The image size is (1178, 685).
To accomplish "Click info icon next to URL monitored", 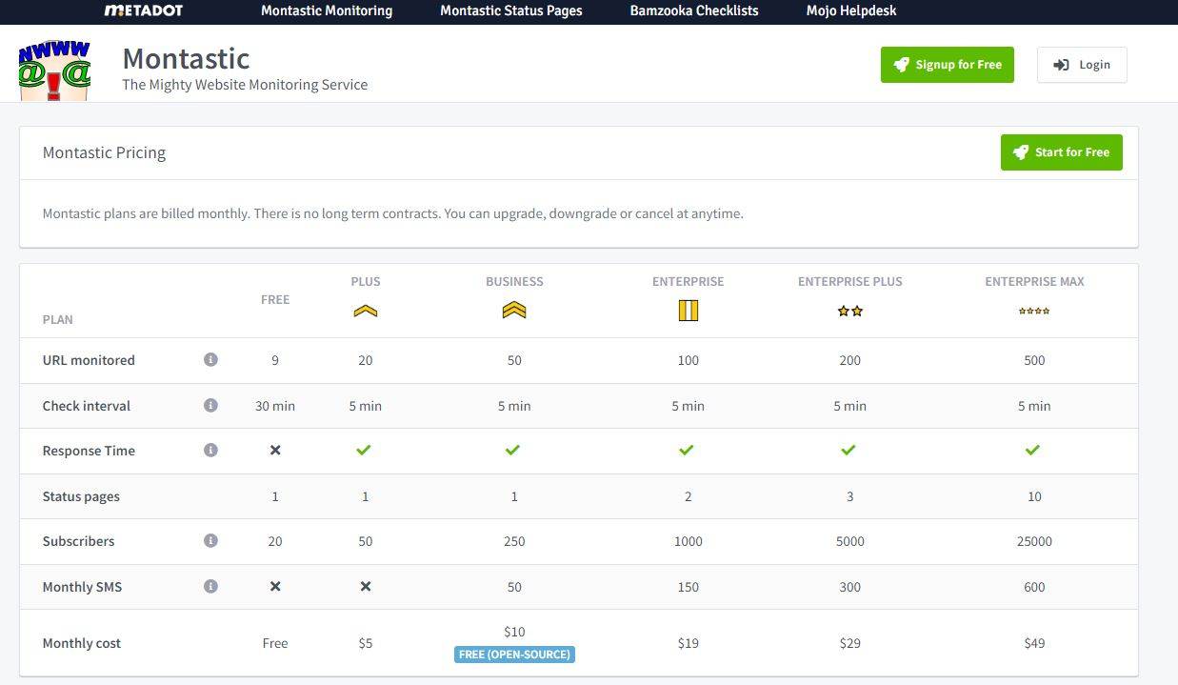I will pyautogui.click(x=210, y=359).
